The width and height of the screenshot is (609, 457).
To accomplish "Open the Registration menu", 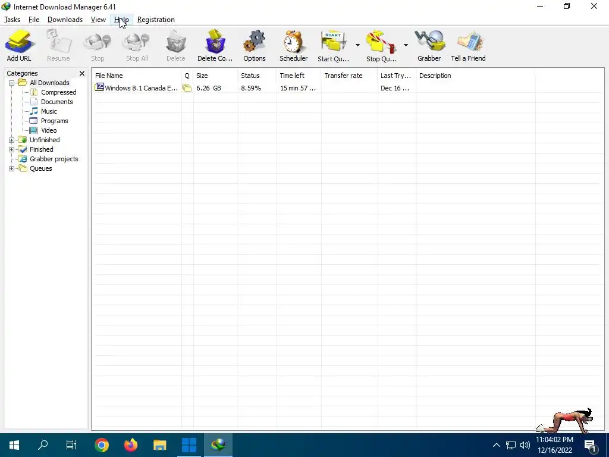I will click(156, 20).
